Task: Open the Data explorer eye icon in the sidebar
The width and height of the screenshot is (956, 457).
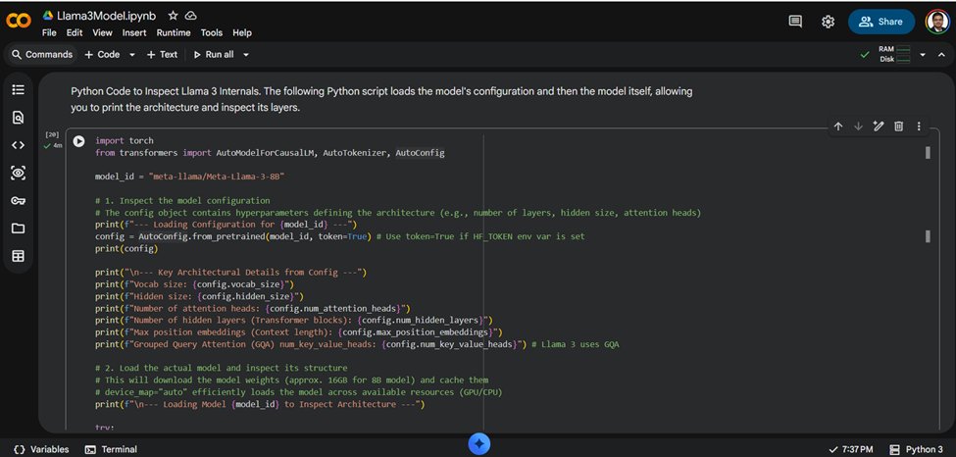Action: click(x=19, y=174)
